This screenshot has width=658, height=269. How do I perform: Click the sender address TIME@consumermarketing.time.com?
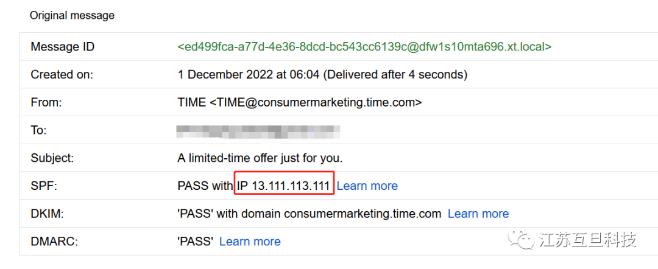(316, 102)
